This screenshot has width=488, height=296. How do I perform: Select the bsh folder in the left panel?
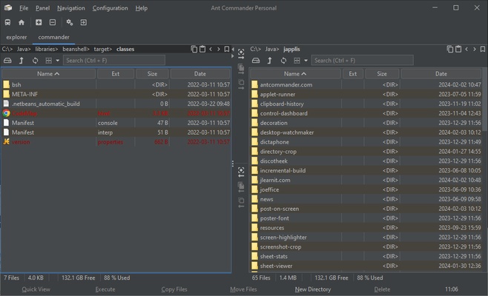pos(116,84)
